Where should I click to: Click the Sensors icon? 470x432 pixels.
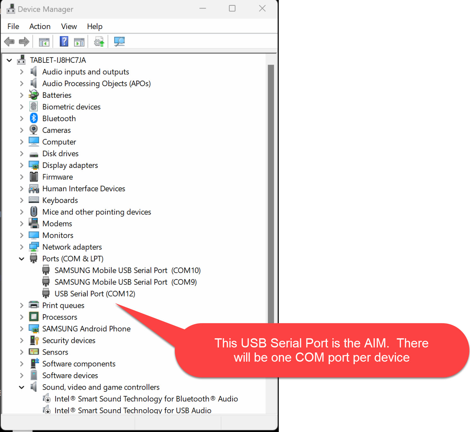point(34,352)
